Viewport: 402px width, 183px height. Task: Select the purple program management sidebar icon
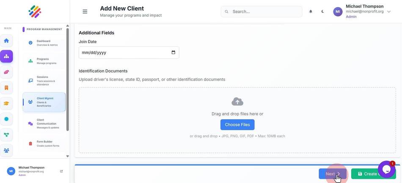(6, 56)
